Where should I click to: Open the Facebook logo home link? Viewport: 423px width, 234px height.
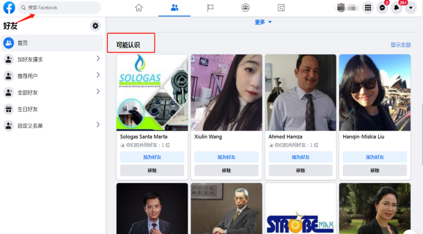tap(9, 7)
